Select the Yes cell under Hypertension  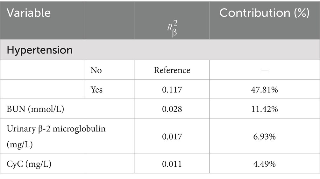pos(96,89)
